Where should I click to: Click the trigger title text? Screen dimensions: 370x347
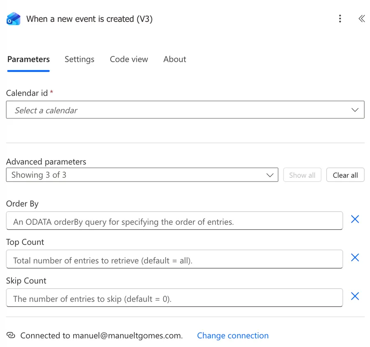90,19
